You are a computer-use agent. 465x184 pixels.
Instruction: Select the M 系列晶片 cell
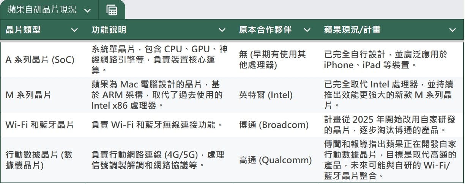tap(43, 95)
